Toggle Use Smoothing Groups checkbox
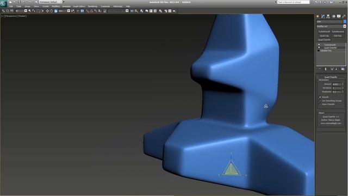The image size is (348, 196). point(320,101)
